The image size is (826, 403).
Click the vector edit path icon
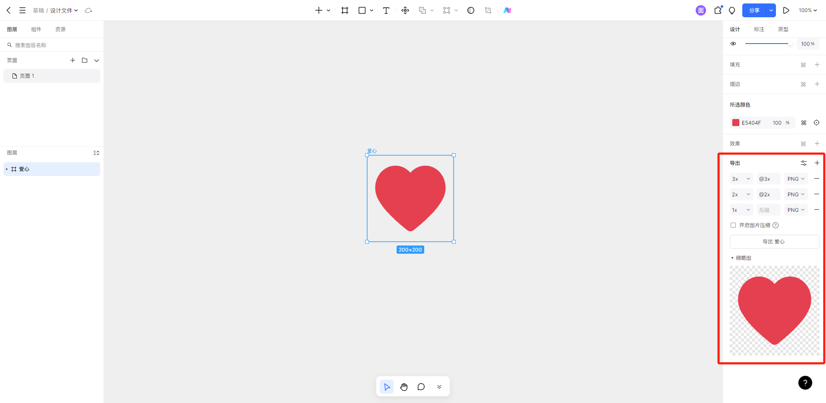pos(447,10)
